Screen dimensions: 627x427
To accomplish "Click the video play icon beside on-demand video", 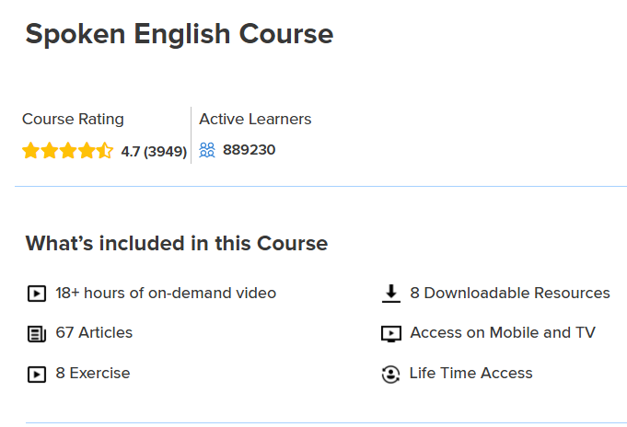I will (36, 294).
